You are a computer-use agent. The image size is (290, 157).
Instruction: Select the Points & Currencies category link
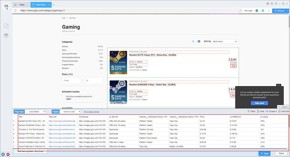point(70,61)
